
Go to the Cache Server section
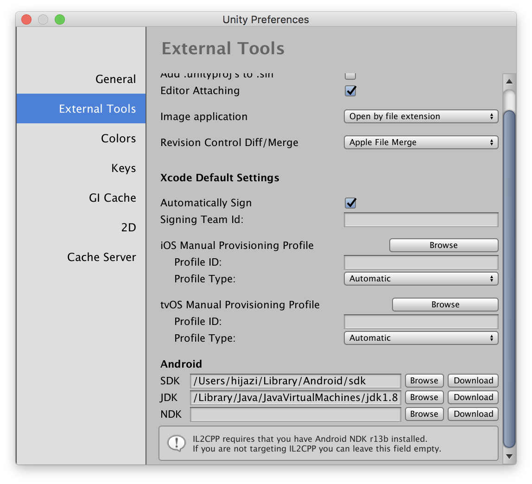101,257
